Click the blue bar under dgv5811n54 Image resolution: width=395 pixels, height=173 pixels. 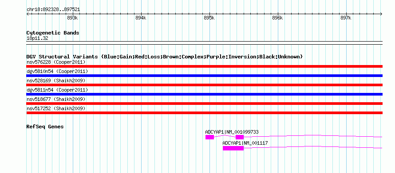[205, 94]
